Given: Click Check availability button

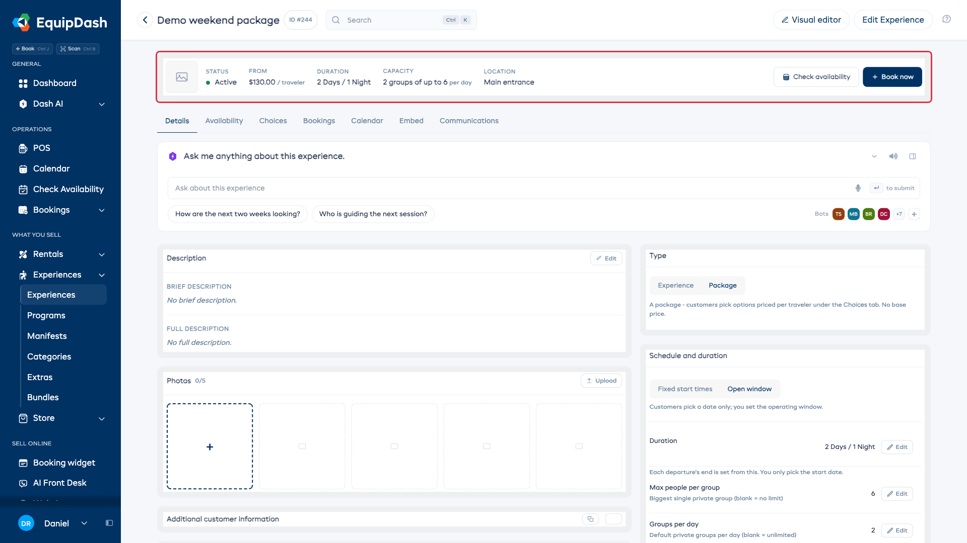Looking at the screenshot, I should click(x=816, y=77).
